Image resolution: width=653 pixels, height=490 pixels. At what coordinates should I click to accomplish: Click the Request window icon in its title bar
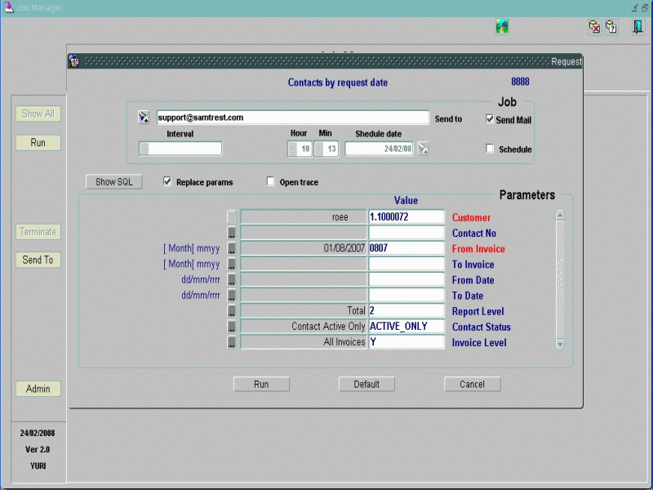tap(74, 61)
